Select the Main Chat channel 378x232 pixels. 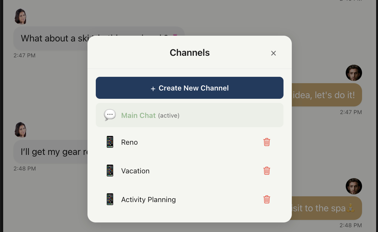138,115
